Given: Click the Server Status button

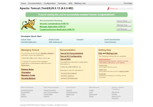Looking at the screenshot, I should [124, 21].
